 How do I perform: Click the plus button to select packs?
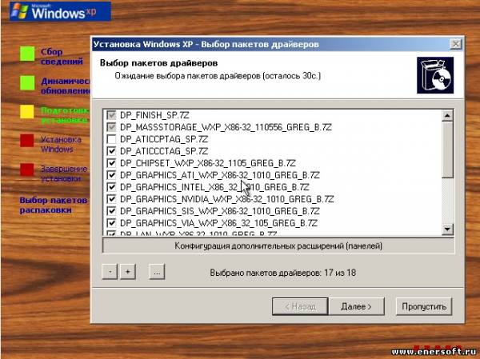click(x=128, y=272)
